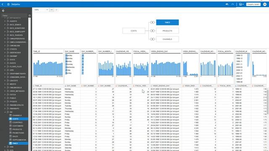Select the PRODUCTS node in diagram
This screenshot has width=269, height=151.
tap(167, 31)
